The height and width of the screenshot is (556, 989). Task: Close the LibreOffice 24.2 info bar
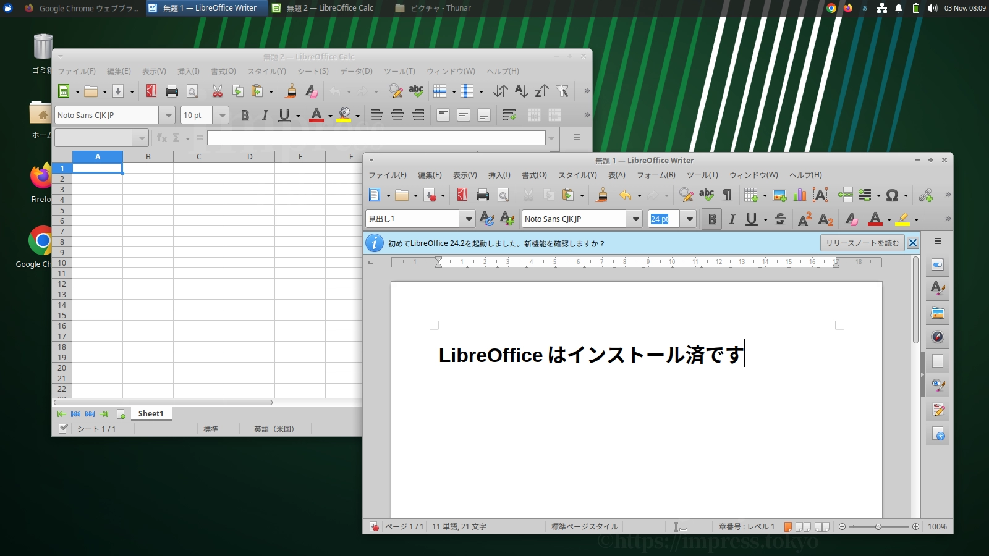[912, 243]
